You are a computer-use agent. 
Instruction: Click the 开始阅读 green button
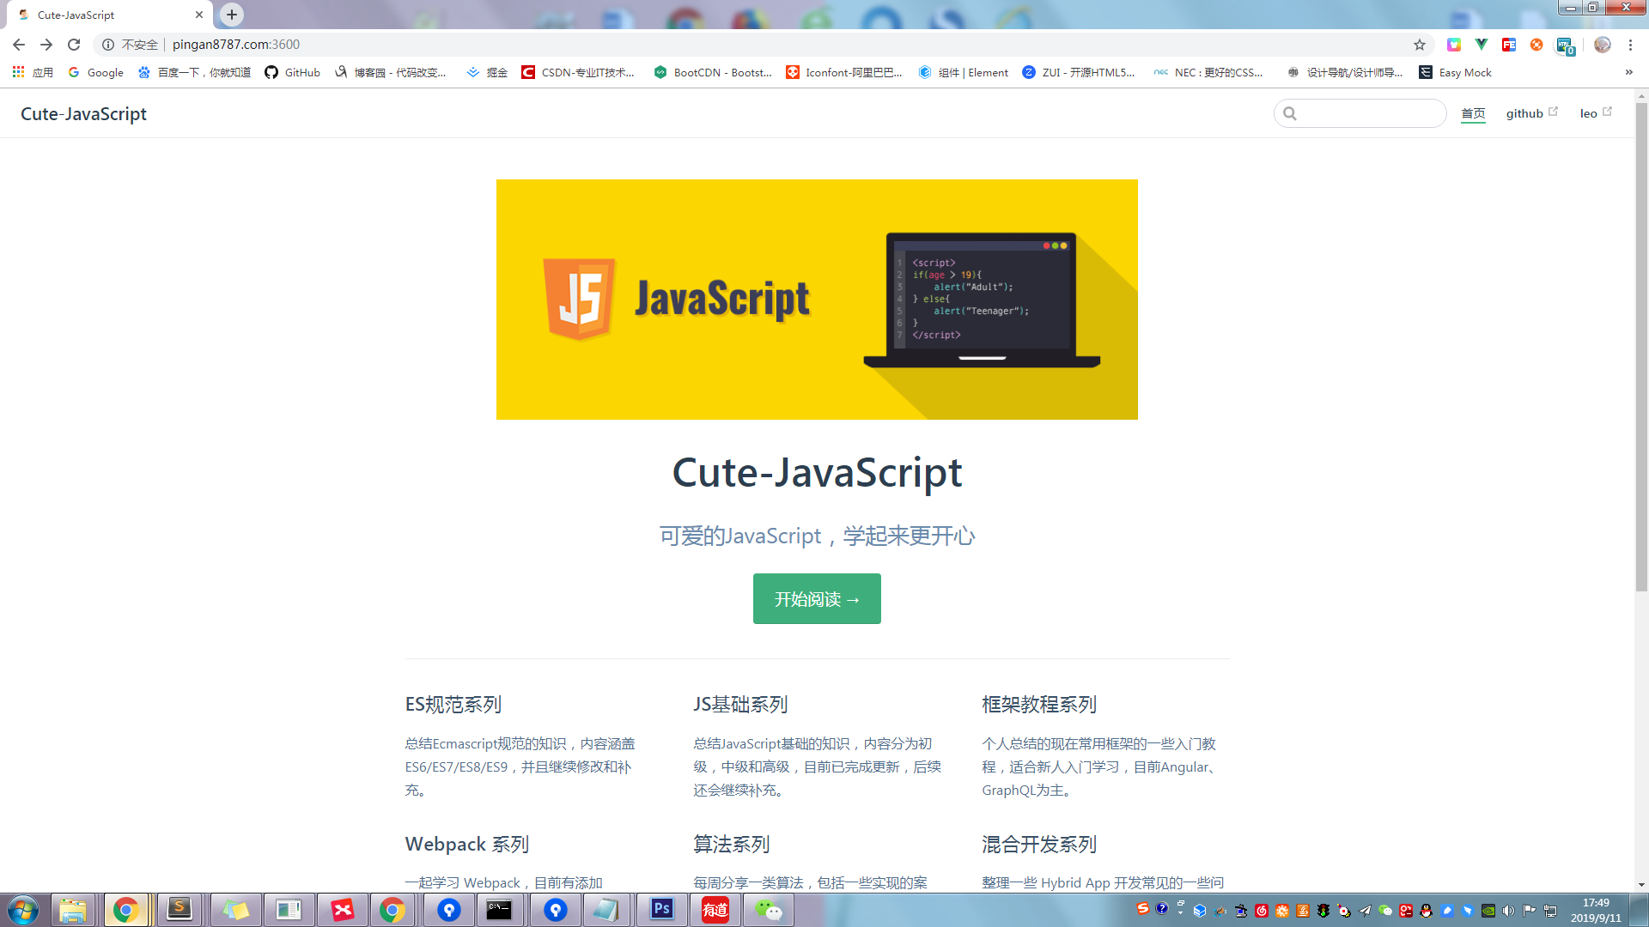coord(817,599)
